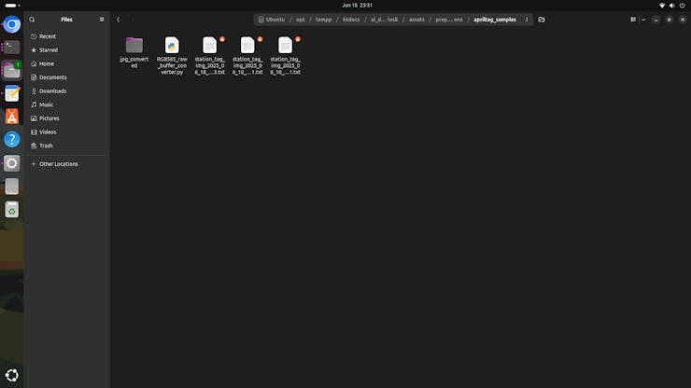This screenshot has width=691, height=388.
Task: Click the Activities workspace indicator
Action: [12, 6]
